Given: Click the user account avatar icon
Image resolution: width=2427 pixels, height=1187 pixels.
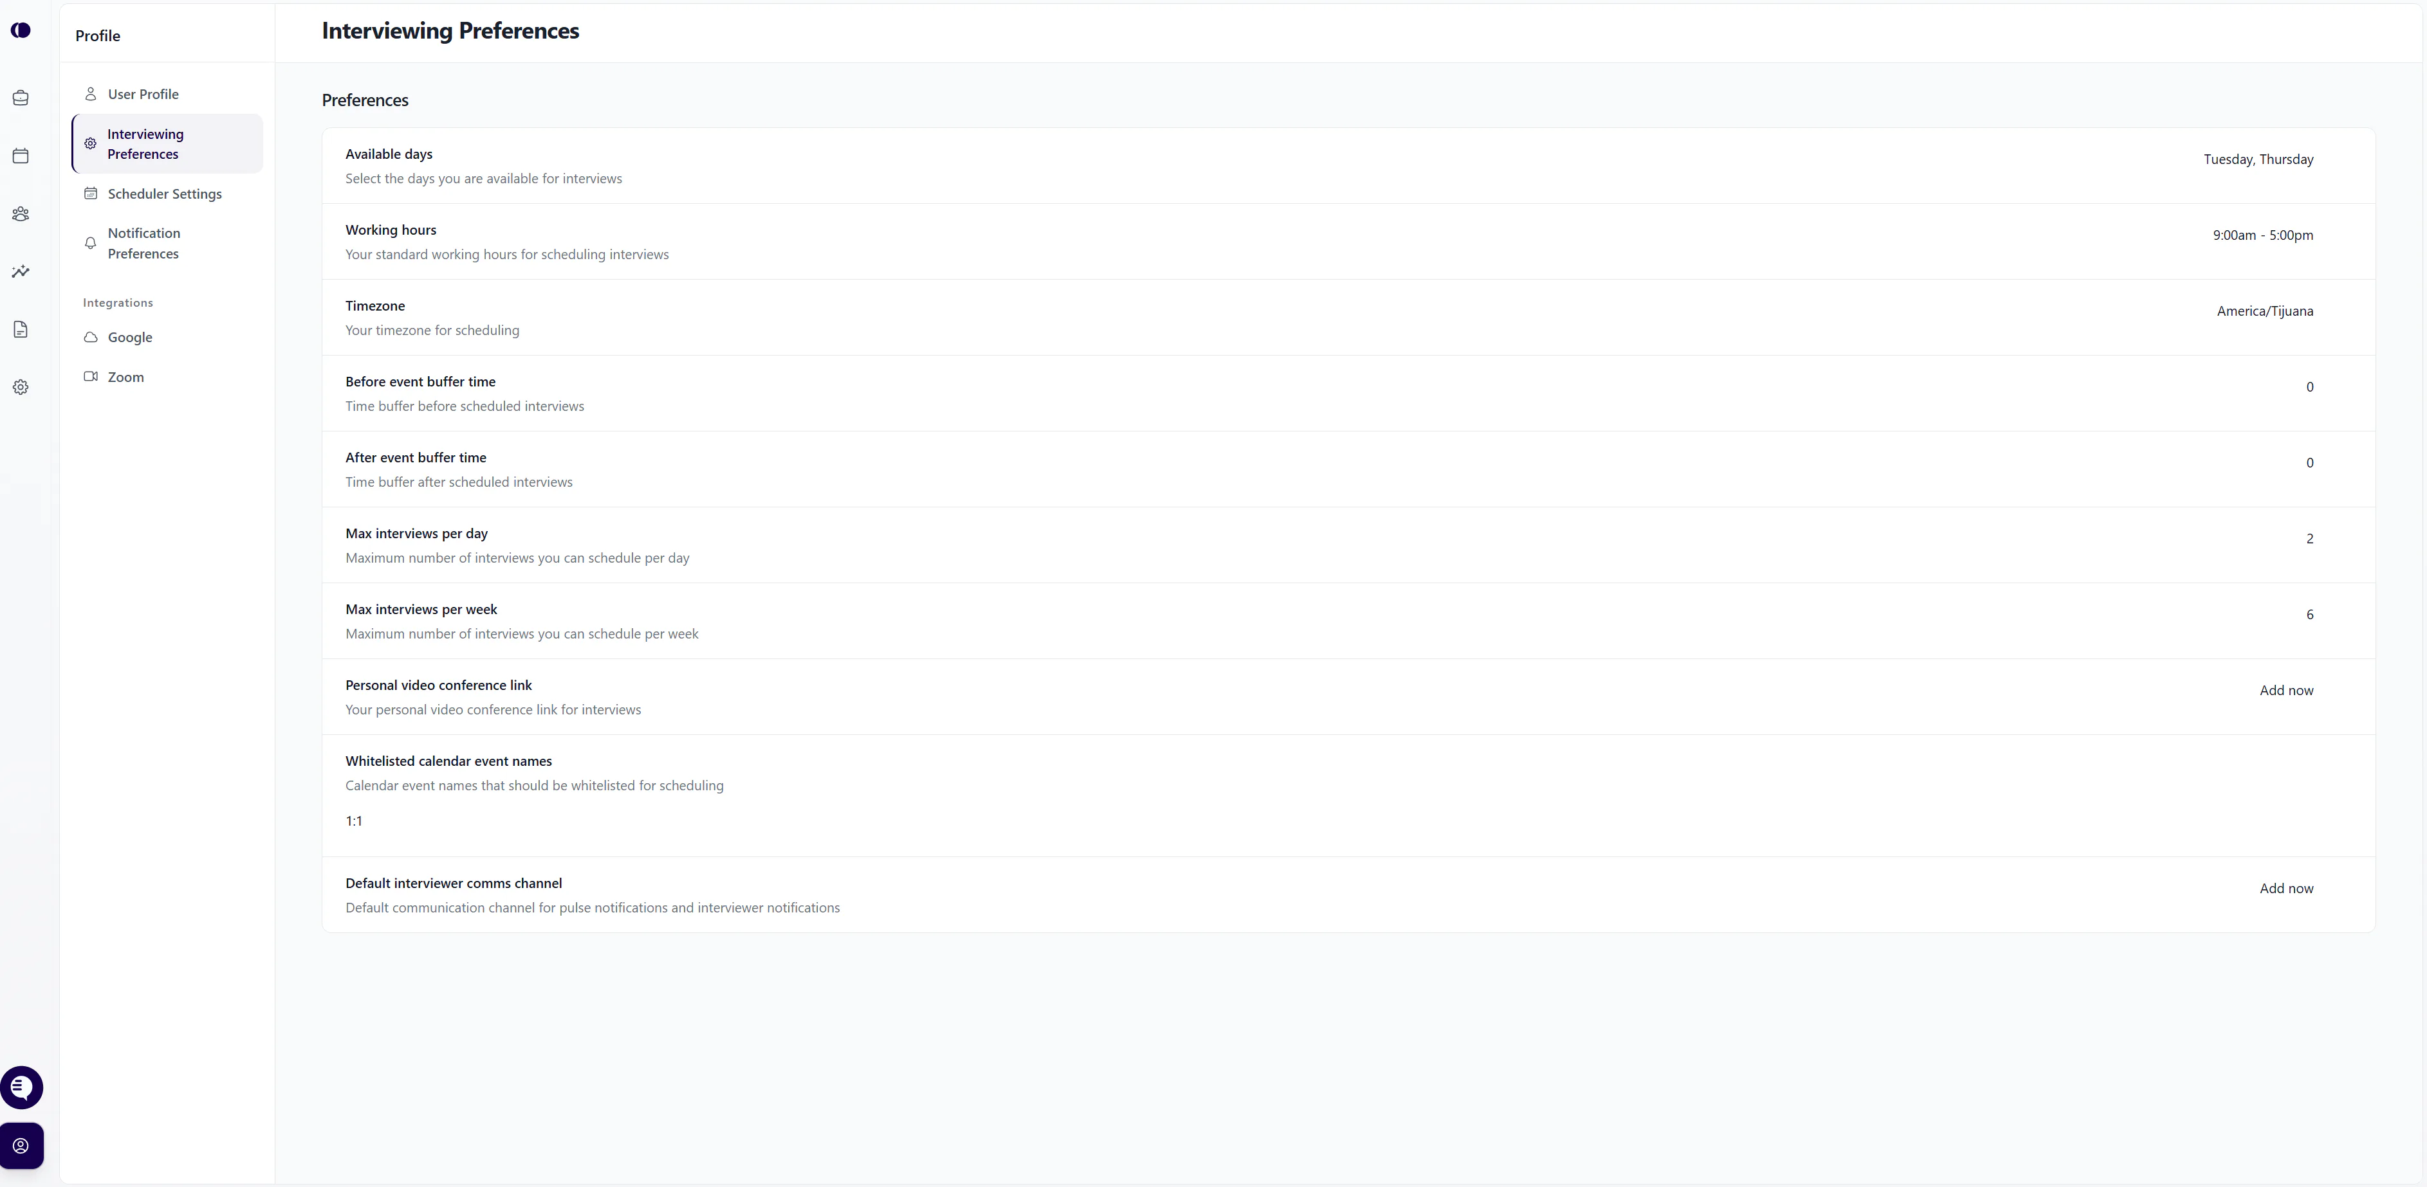Looking at the screenshot, I should (x=22, y=1146).
